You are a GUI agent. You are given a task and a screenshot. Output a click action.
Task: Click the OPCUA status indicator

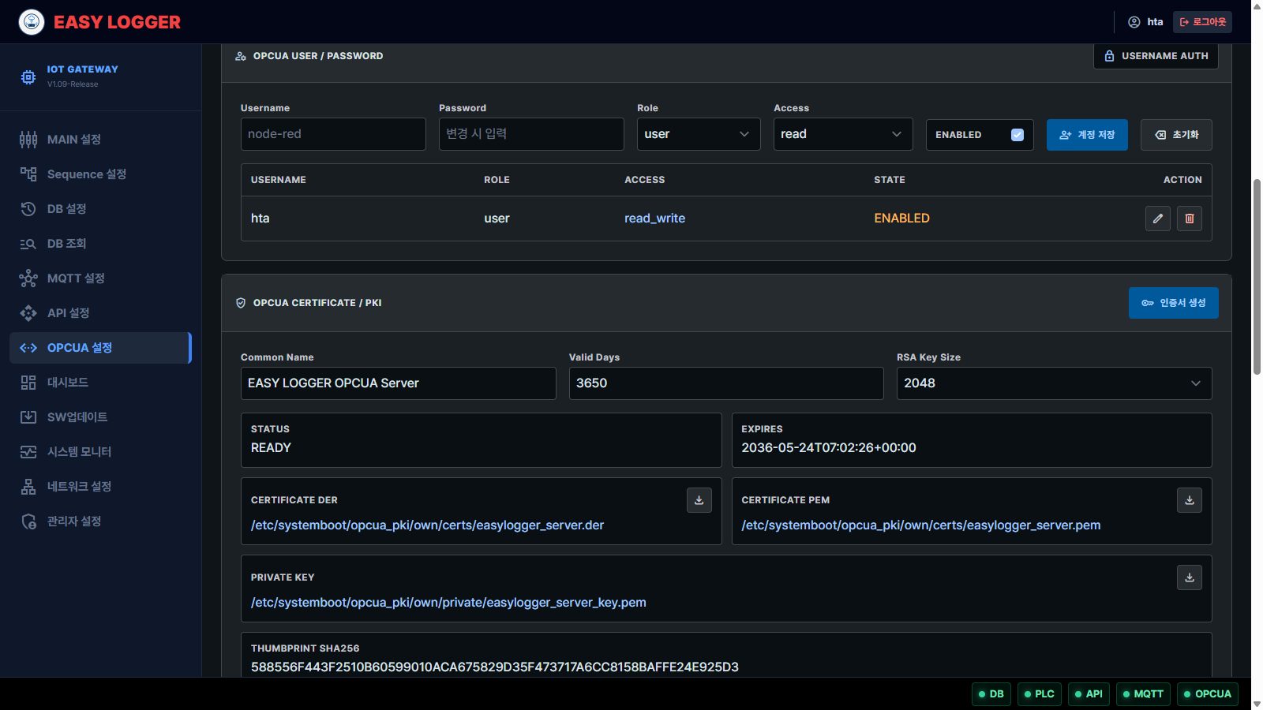[x=1208, y=694]
